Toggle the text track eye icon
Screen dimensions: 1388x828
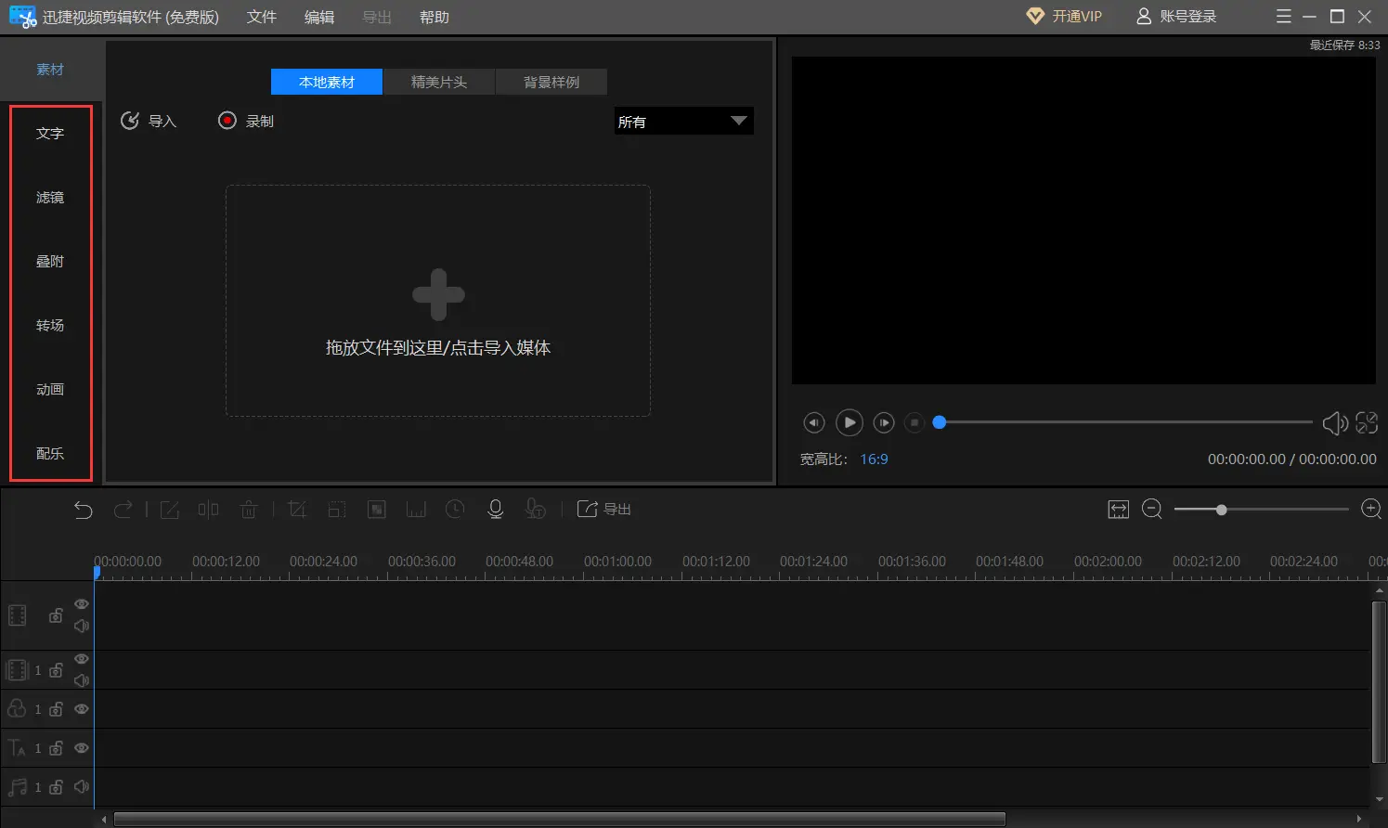[x=82, y=748]
